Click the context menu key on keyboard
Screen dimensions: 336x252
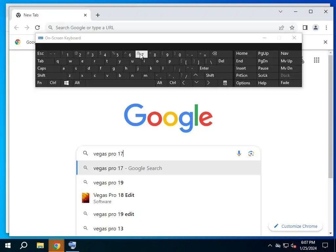click(x=225, y=83)
